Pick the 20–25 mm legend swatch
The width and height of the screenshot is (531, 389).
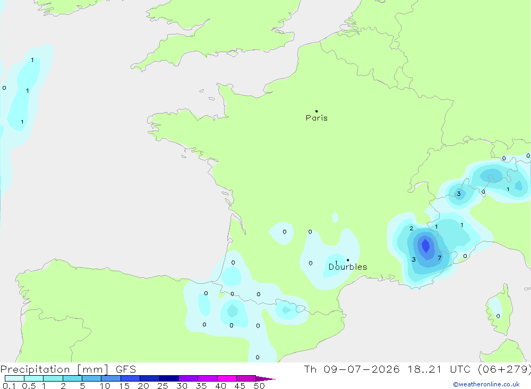150,378
